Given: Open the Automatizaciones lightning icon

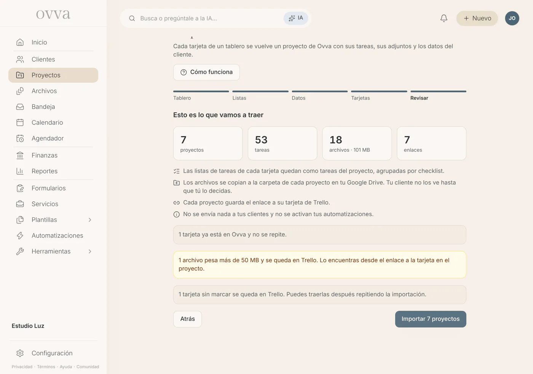Looking at the screenshot, I should (x=20, y=236).
